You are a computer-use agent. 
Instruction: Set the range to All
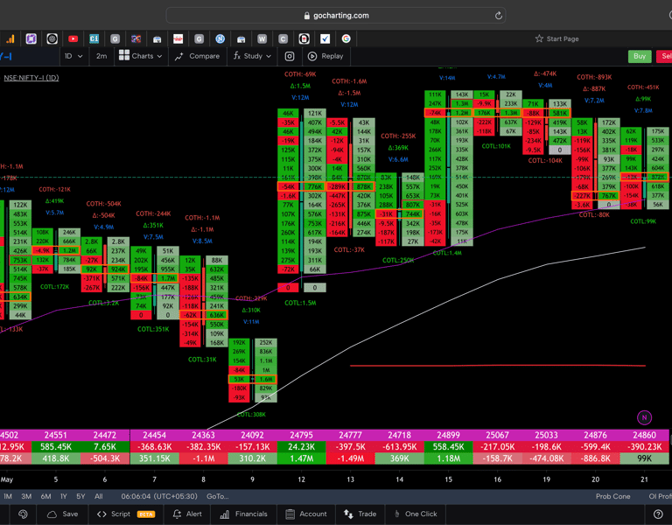coord(99,496)
